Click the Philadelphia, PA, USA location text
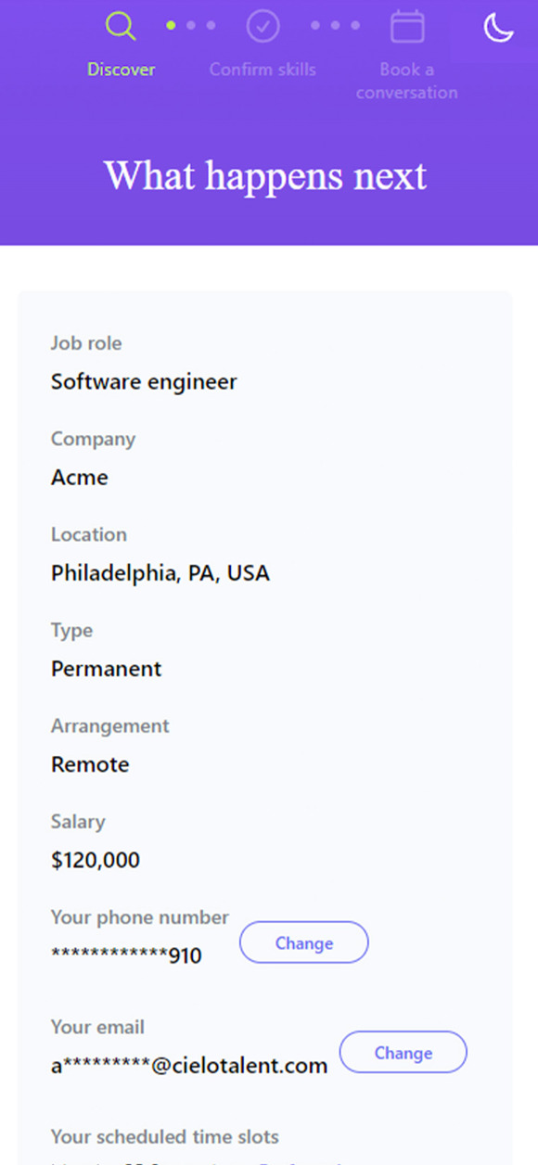Image resolution: width=538 pixels, height=1165 pixels. 160,573
